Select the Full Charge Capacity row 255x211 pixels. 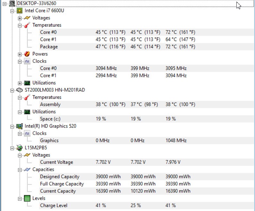tap(147, 184)
